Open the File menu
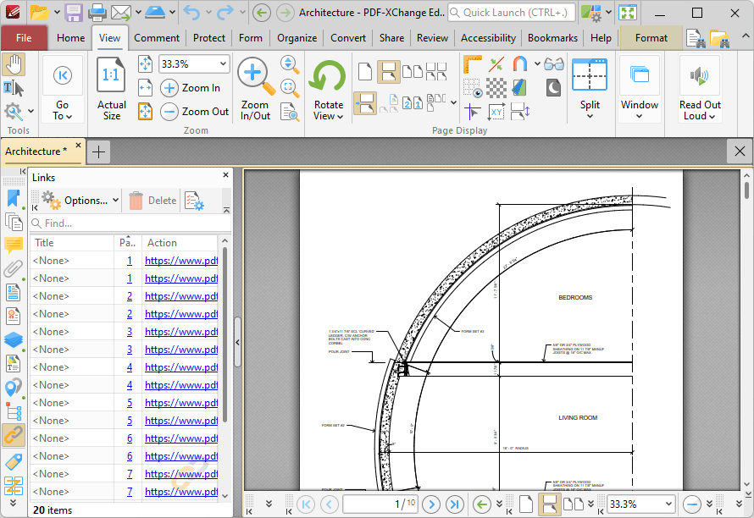Screen dimensions: 754x518 click(x=24, y=38)
